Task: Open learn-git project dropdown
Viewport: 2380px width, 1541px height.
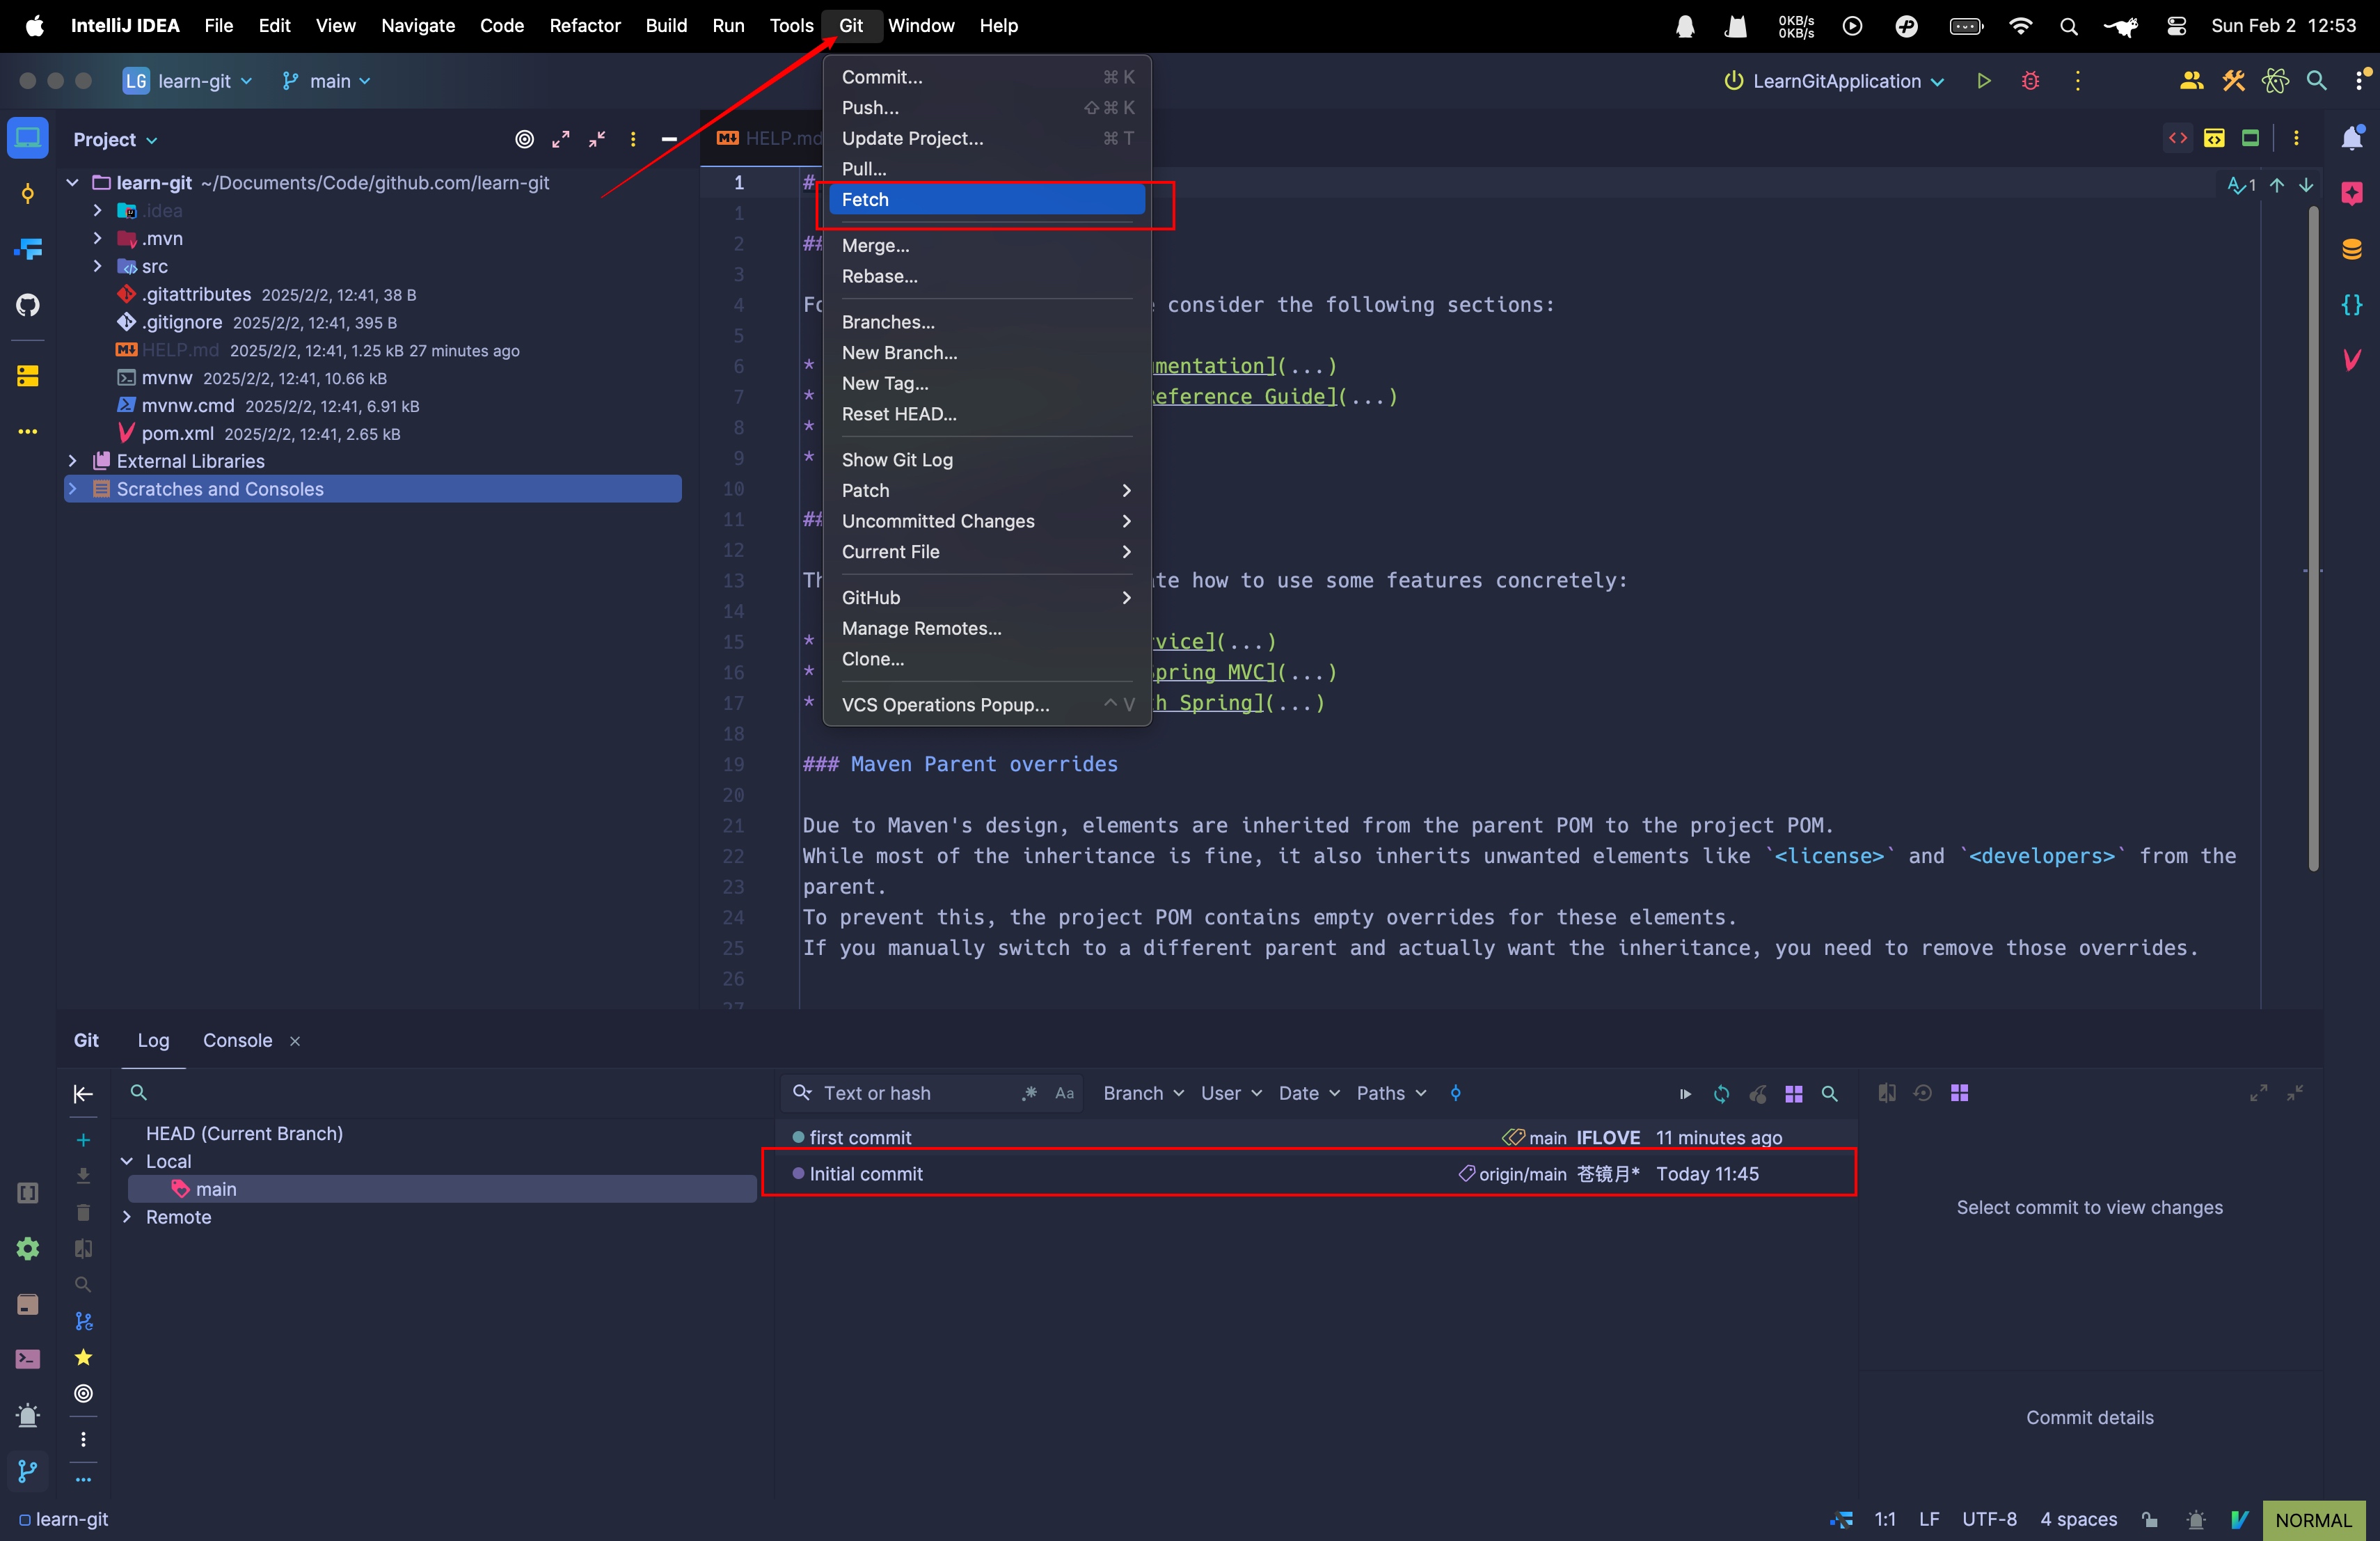Action: 188,81
